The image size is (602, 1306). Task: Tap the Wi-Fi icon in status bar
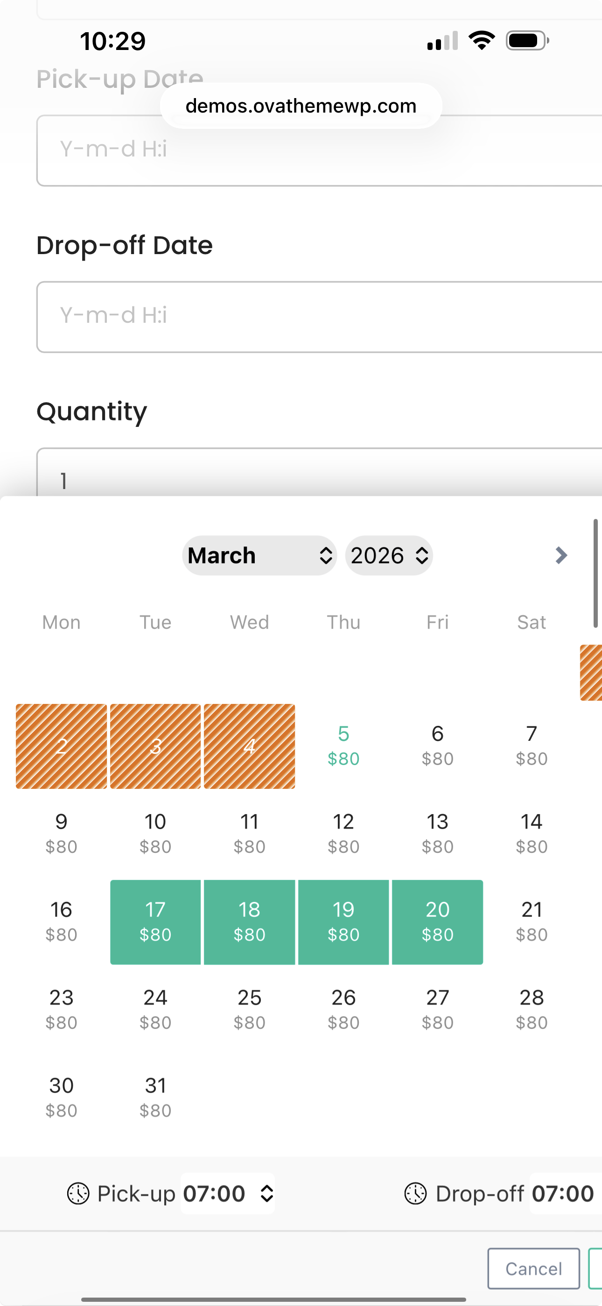482,40
